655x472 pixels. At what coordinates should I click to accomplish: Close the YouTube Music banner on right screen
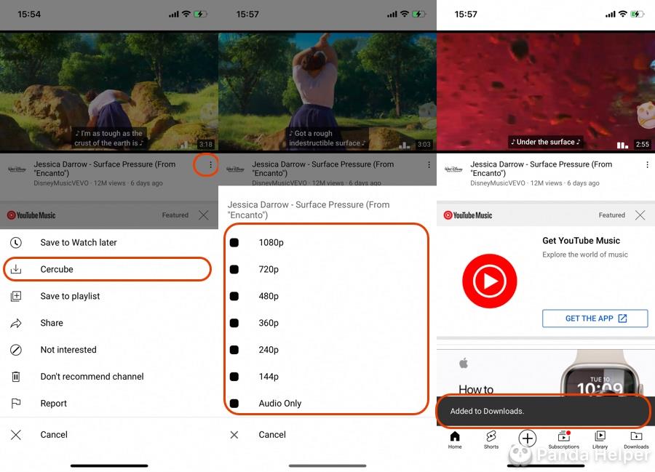640,215
